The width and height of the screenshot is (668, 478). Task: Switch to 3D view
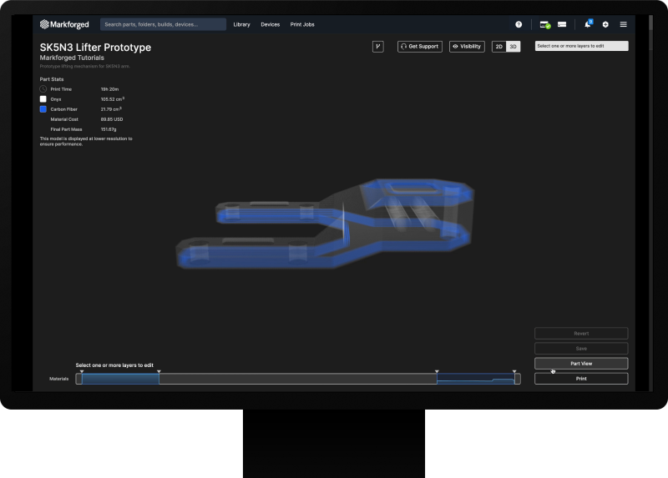pos(514,47)
